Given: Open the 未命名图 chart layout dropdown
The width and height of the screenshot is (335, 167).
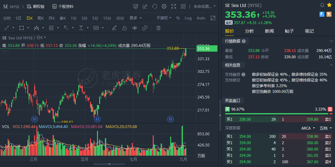Looking at the screenshot, I should point(204,6).
